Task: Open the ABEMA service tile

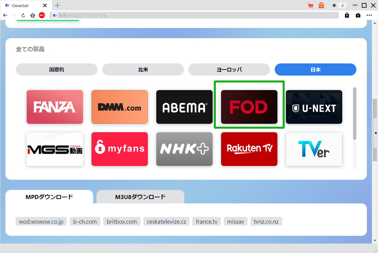Action: [184, 107]
